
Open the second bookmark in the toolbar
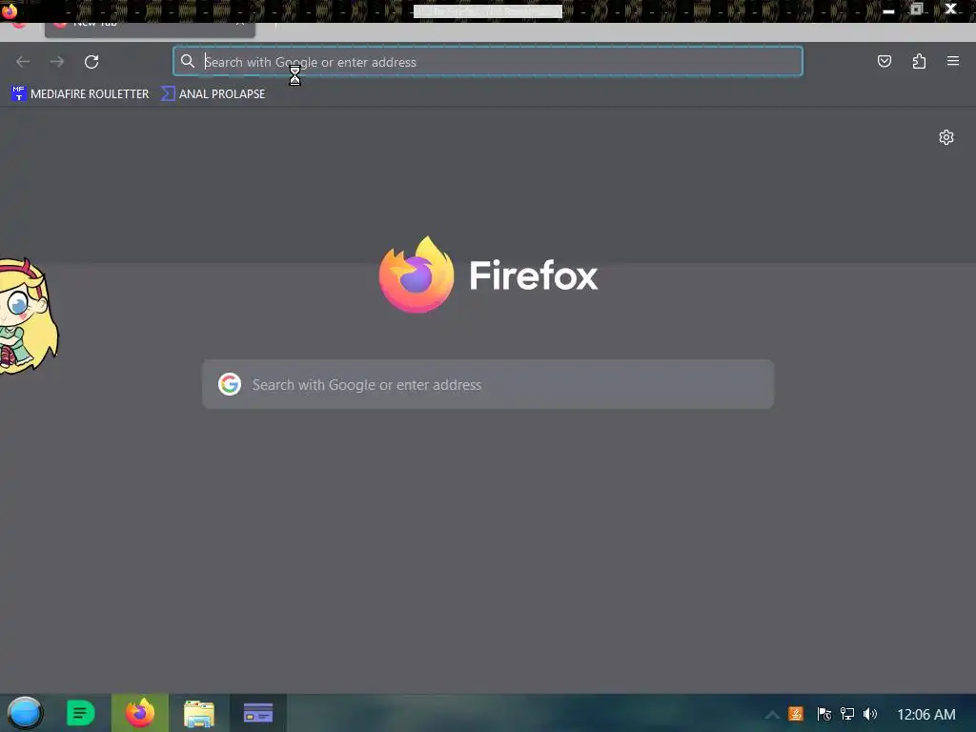click(213, 94)
